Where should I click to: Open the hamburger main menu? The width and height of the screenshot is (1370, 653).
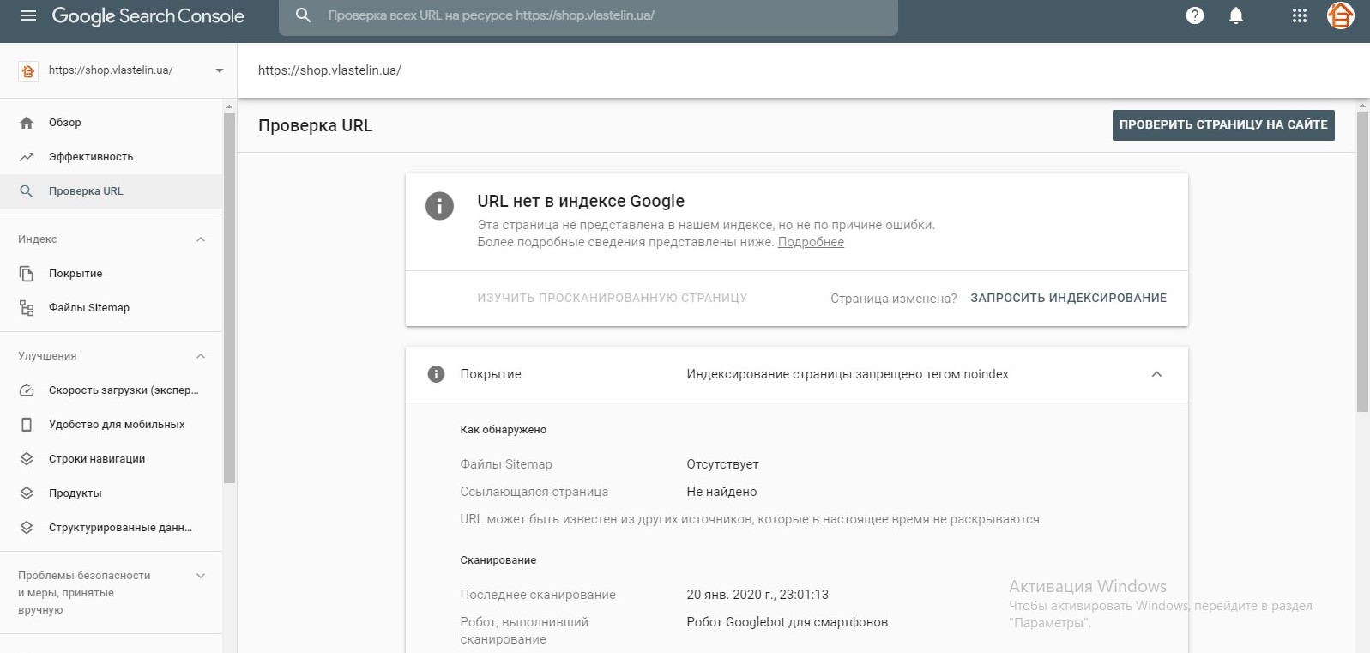(x=28, y=15)
